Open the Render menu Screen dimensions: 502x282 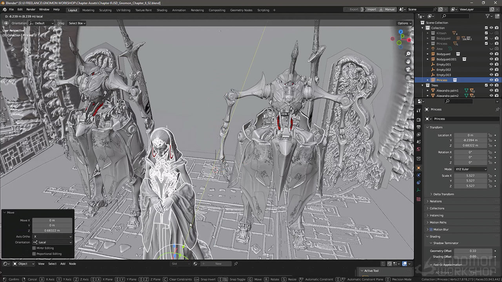(x=31, y=9)
